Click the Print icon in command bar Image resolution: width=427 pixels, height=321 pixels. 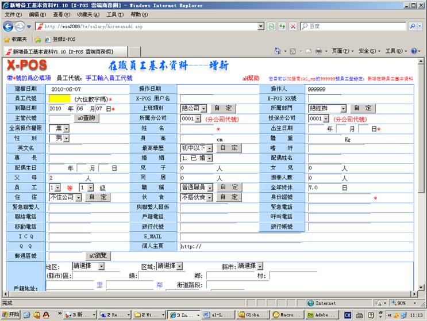pyautogui.click(x=318, y=51)
